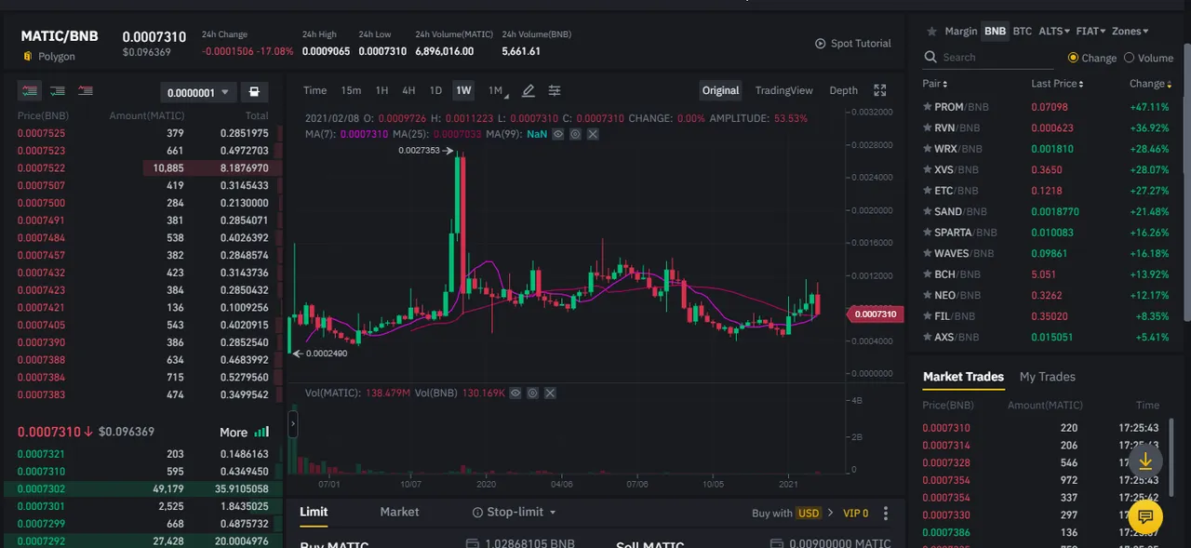The width and height of the screenshot is (1191, 548).
Task: Open the VIP 0 level link
Action: click(x=856, y=514)
